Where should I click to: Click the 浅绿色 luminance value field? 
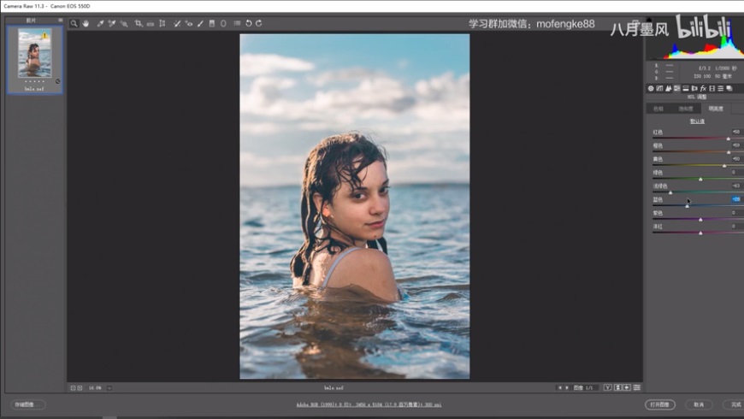coord(736,186)
